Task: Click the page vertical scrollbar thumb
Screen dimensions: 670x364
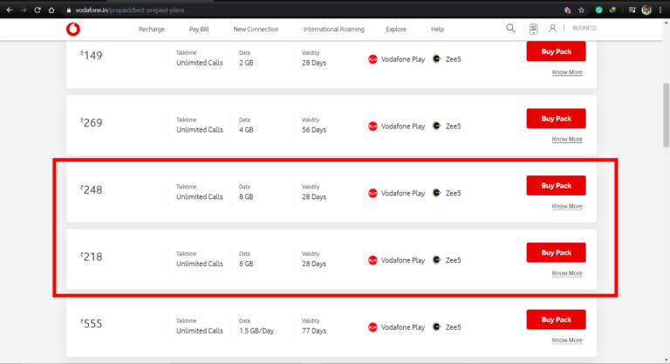Action: click(666, 114)
